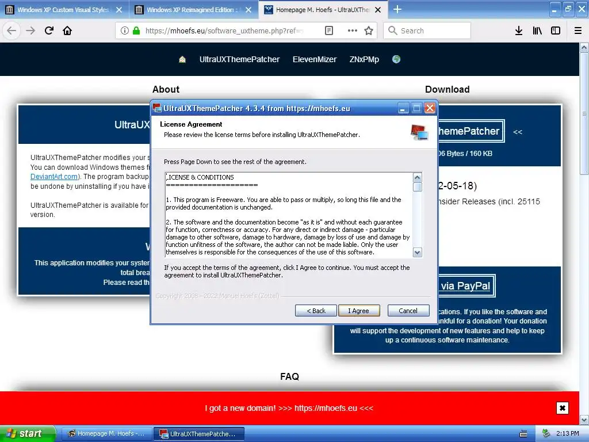The height and width of the screenshot is (442, 589).
Task: Click license text scrollbar down arrow
Action: (x=418, y=252)
